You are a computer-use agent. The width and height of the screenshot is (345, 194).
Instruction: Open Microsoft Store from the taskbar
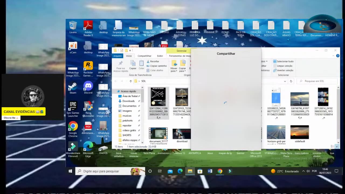(x=200, y=171)
